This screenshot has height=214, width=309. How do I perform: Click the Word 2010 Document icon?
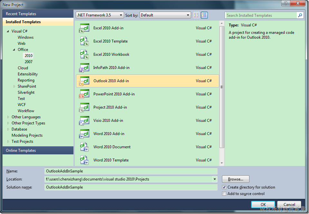[x=84, y=147]
